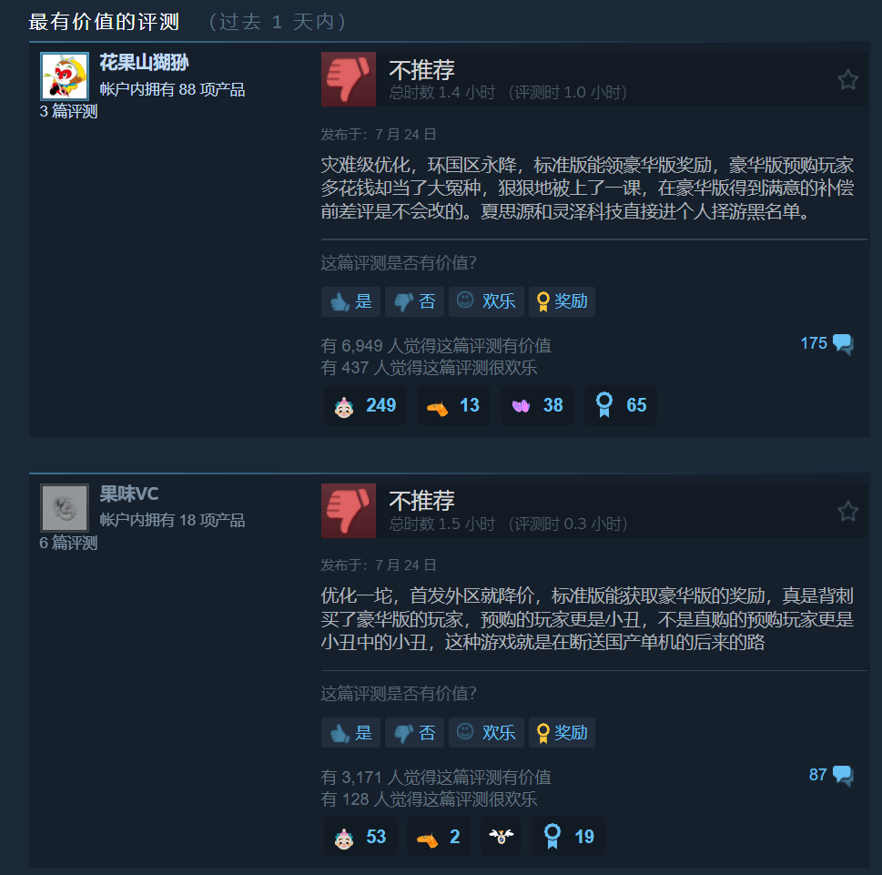Open 果味VC's 6 篇评测 link

[68, 543]
